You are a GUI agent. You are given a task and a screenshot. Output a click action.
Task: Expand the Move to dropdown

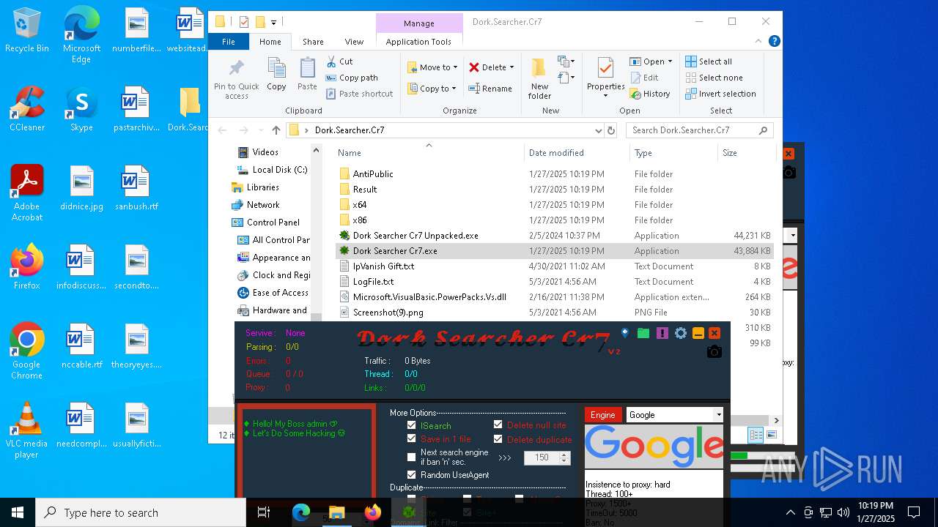pos(455,67)
